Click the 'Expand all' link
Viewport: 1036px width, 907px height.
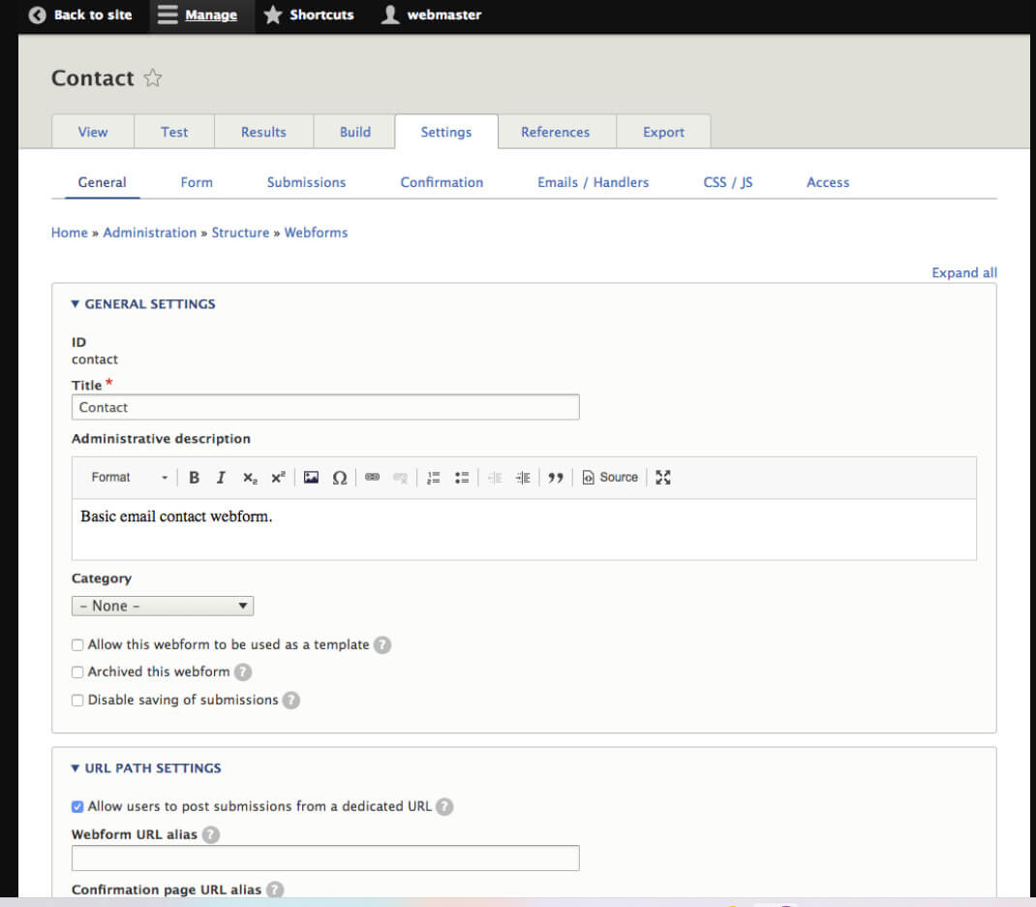(963, 272)
